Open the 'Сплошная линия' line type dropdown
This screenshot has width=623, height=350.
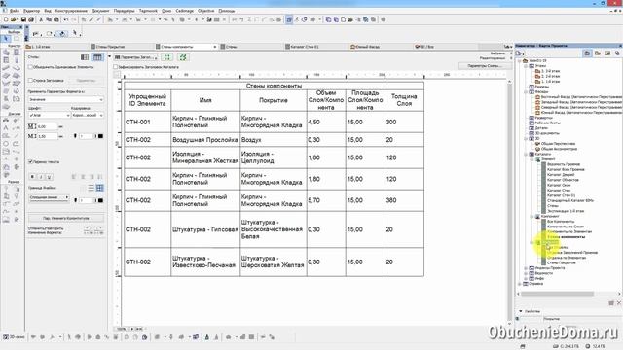tap(49, 197)
